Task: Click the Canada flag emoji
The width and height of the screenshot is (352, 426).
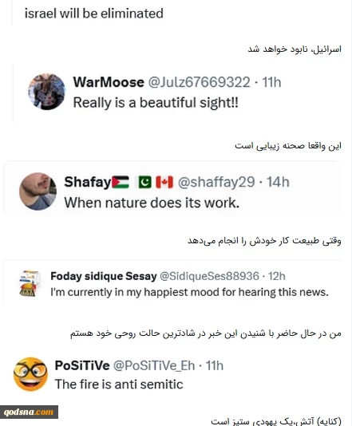Action: click(164, 183)
